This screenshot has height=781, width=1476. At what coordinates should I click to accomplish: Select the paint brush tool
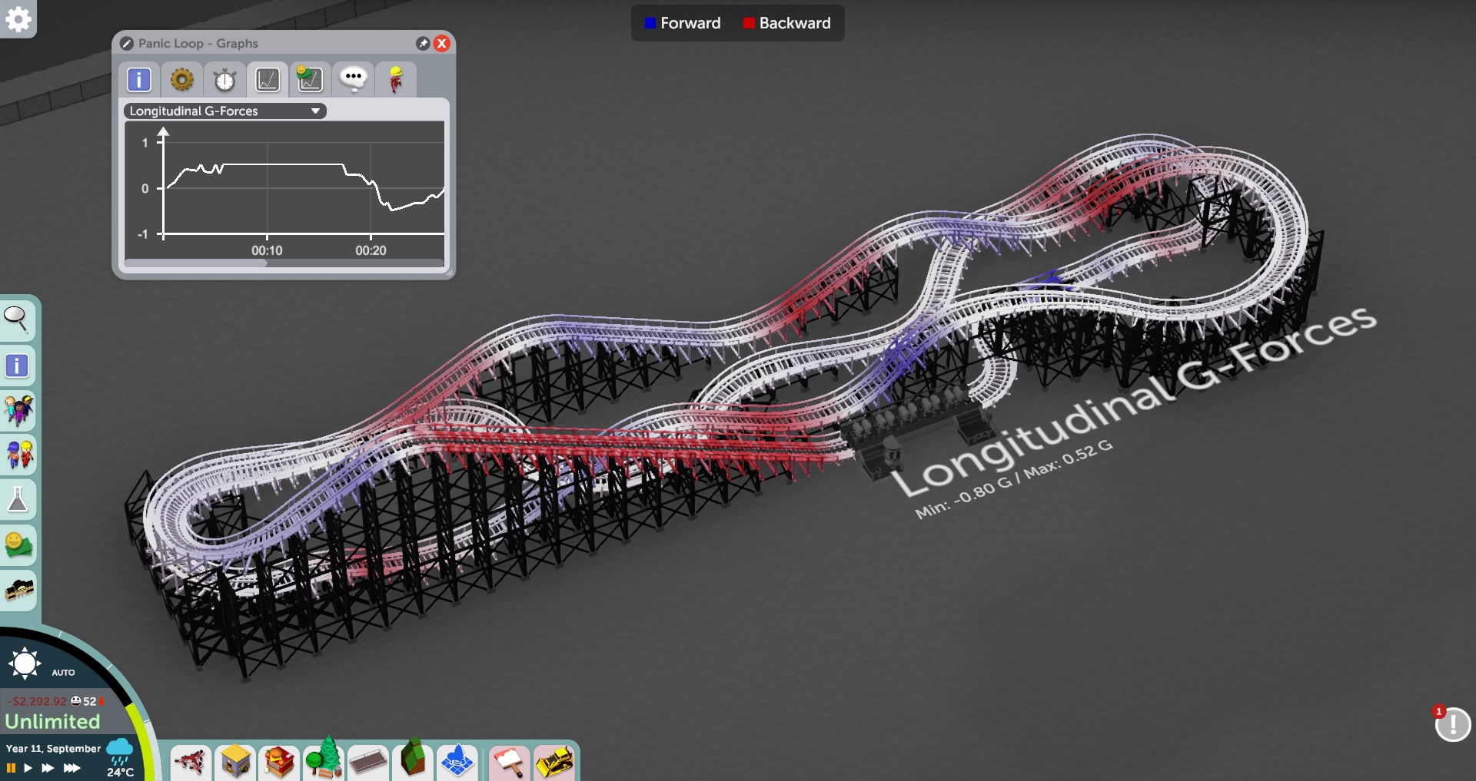click(x=508, y=763)
